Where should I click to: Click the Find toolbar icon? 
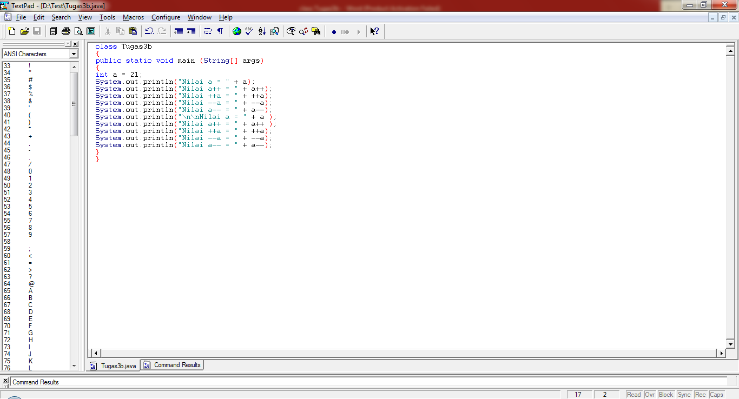click(x=291, y=31)
